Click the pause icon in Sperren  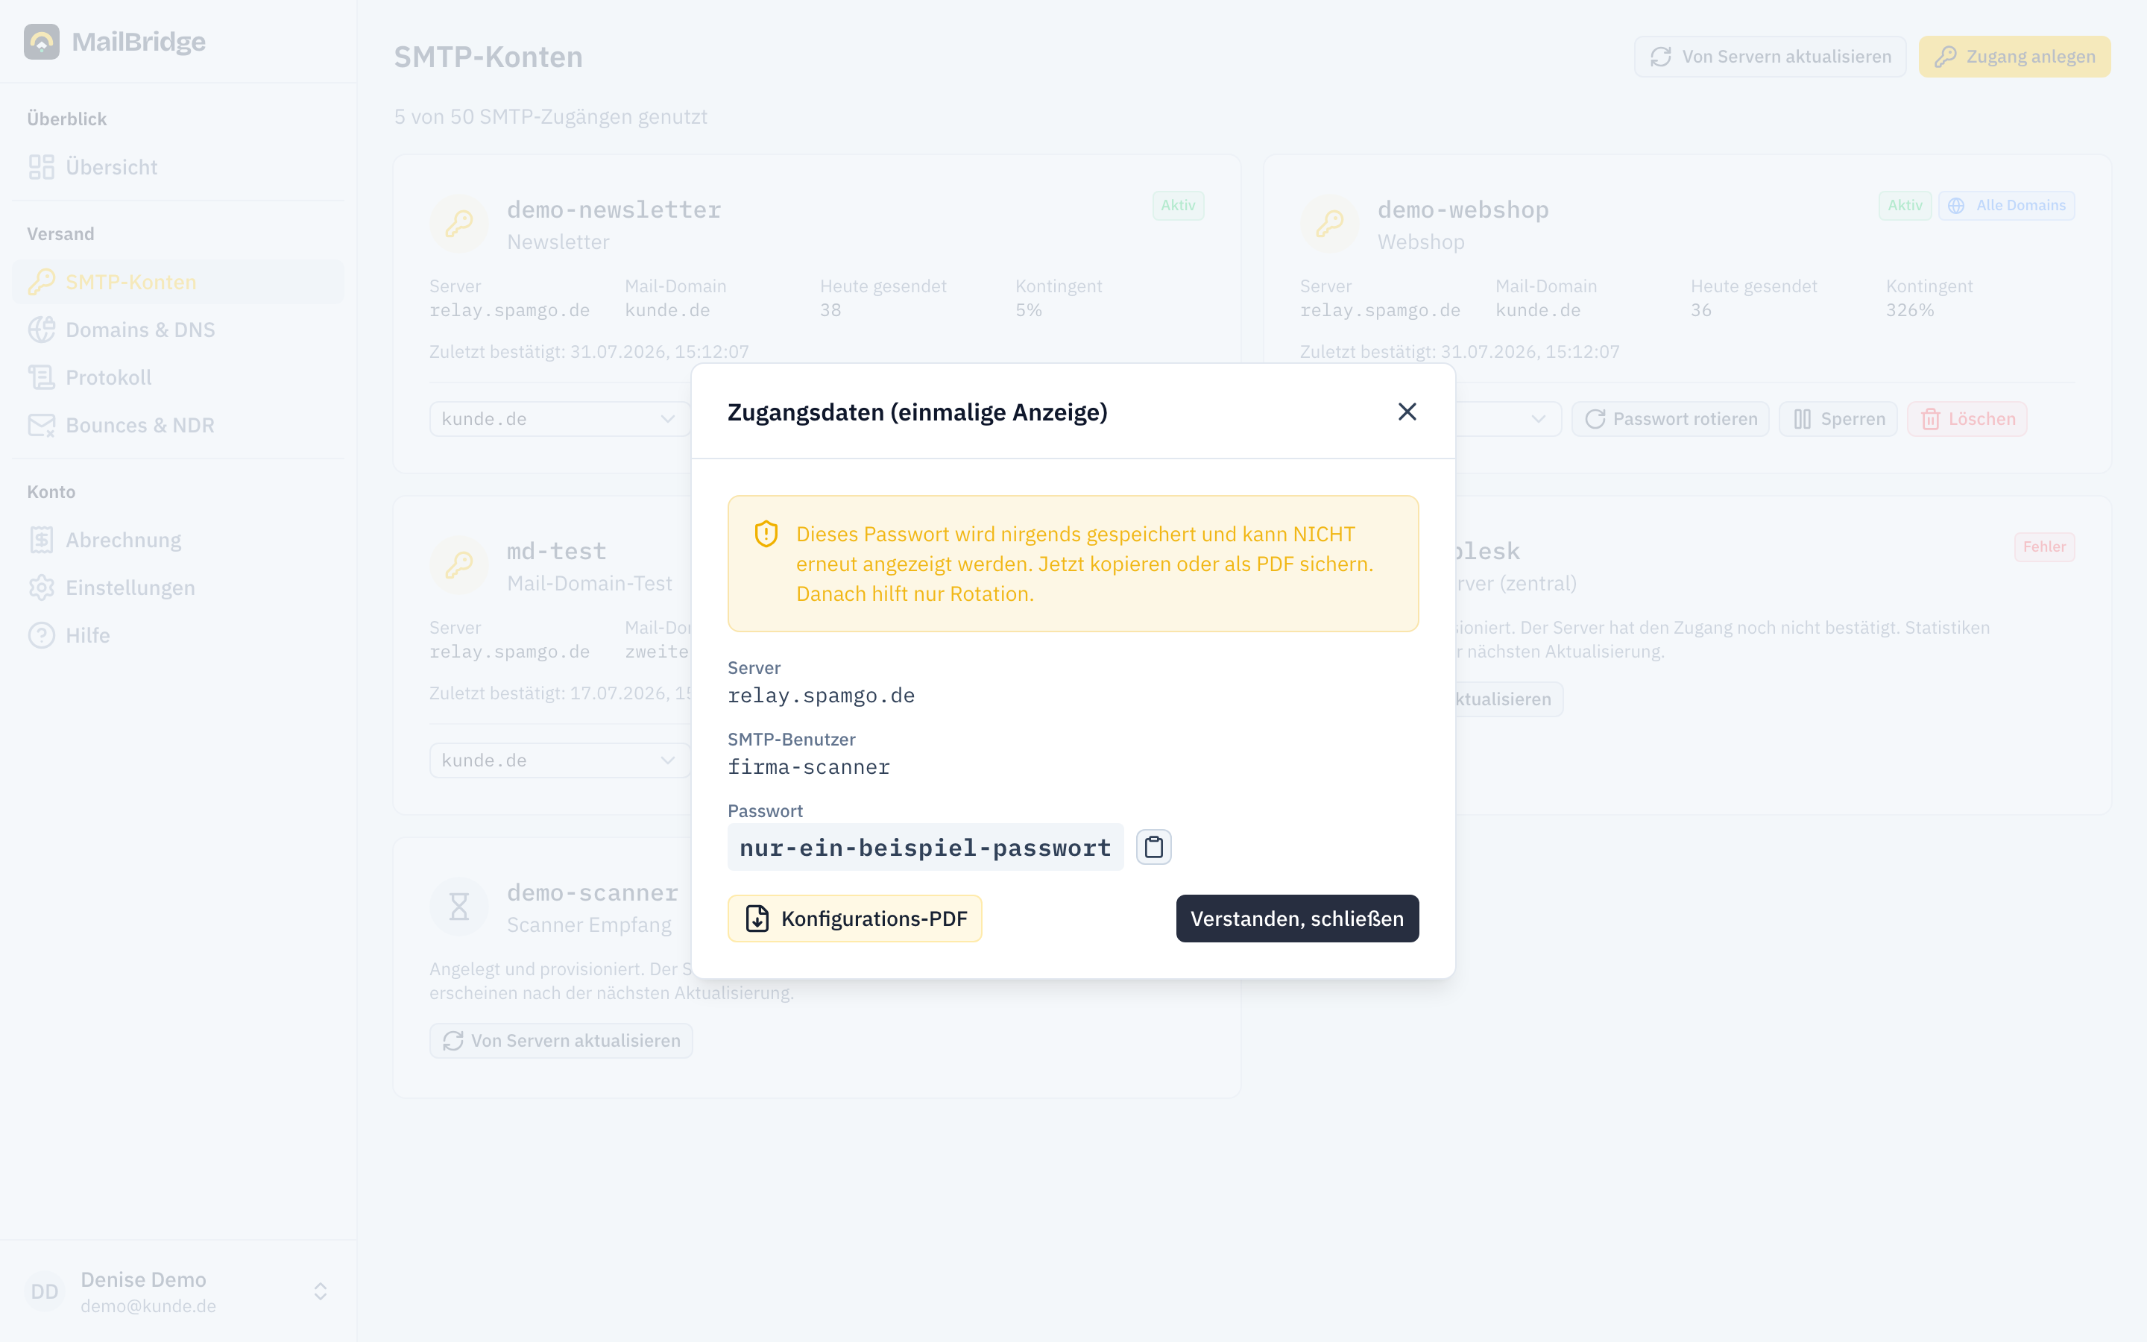[1803, 419]
